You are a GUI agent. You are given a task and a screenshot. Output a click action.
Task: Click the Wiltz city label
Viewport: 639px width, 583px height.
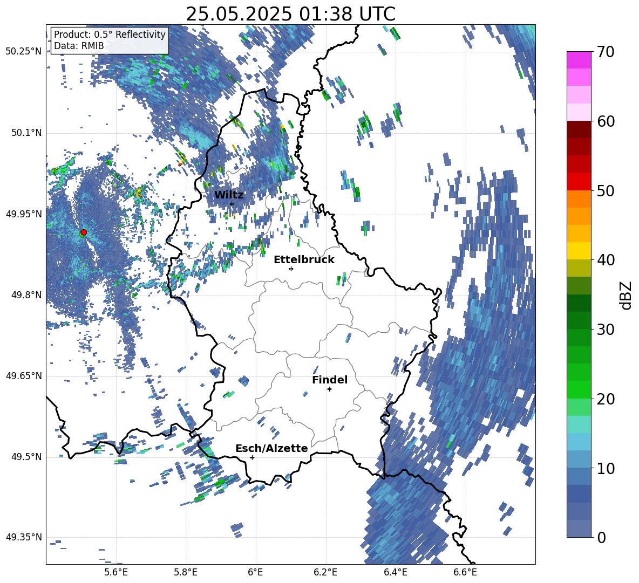tap(229, 195)
